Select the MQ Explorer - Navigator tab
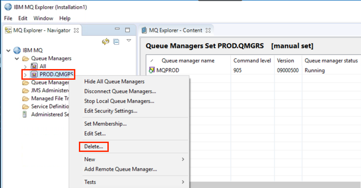The height and width of the screenshot is (188, 361). point(42,30)
